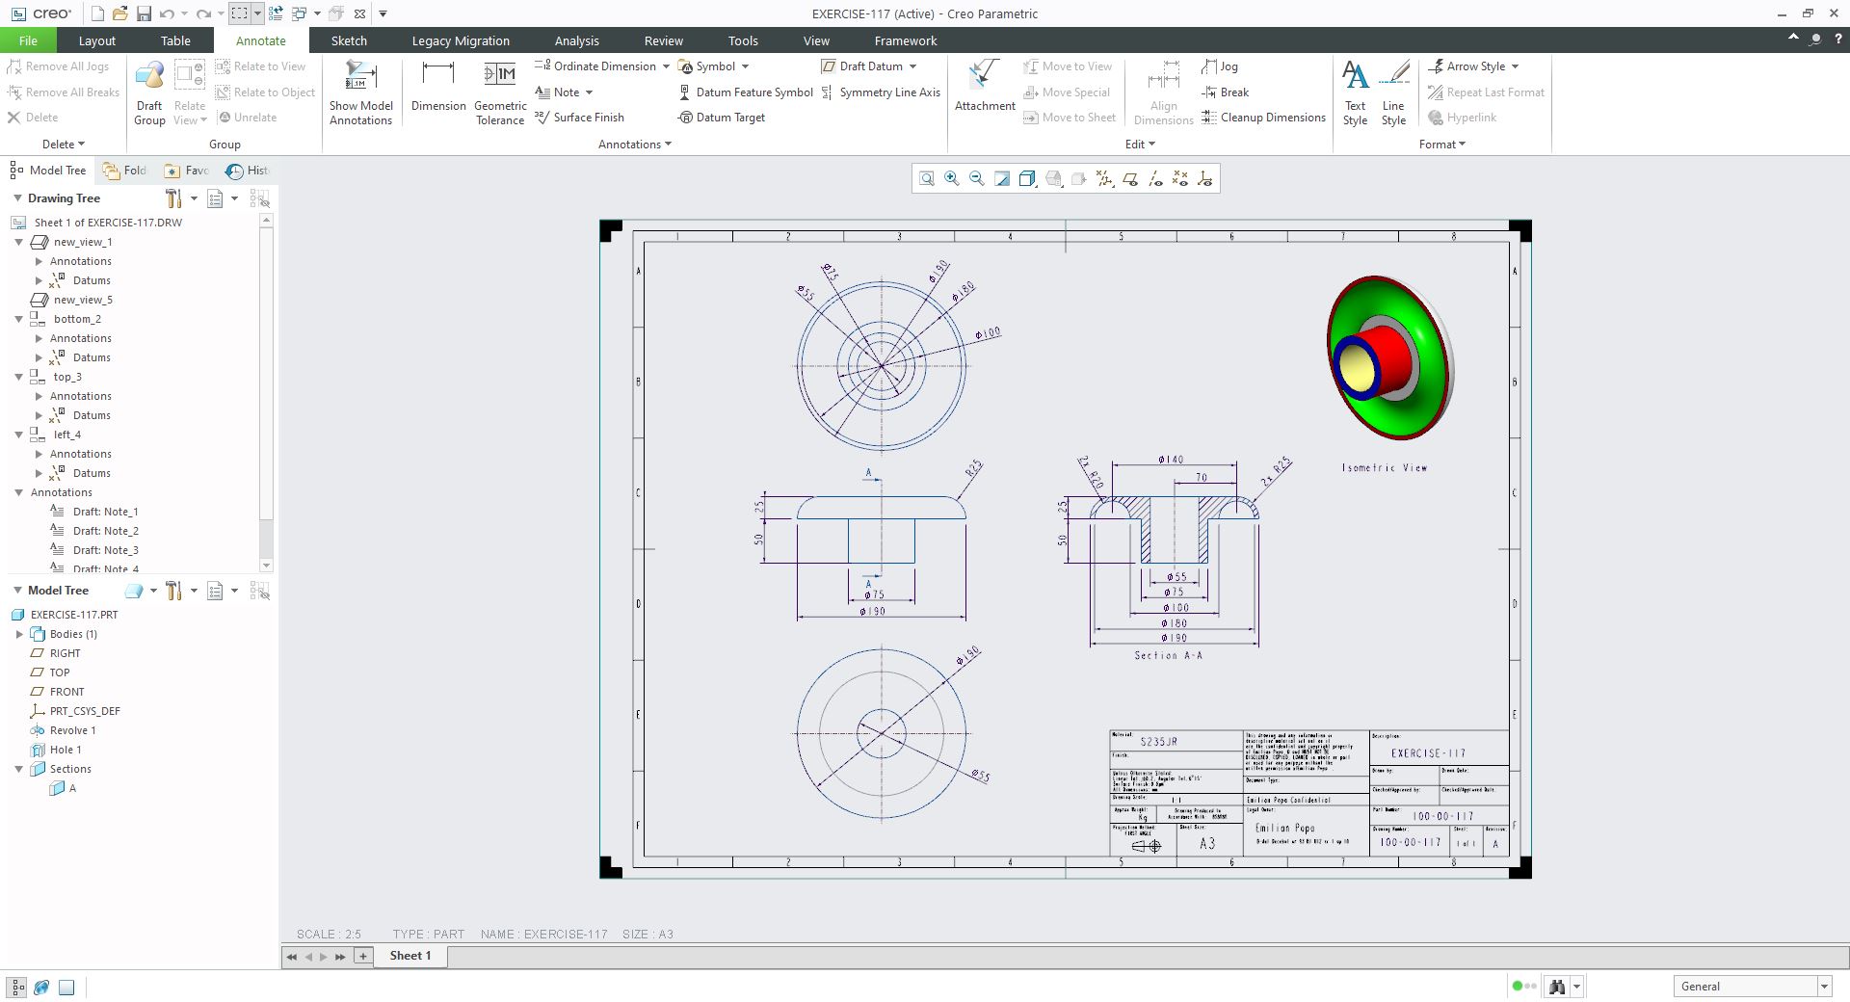Open the Annotations group overflow menu
Screen dimensions: 1850x1002
pos(635,145)
